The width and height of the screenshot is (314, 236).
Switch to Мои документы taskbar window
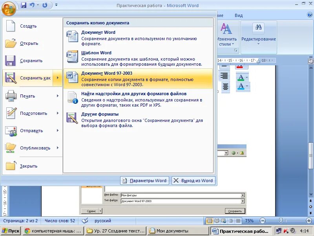177,231
